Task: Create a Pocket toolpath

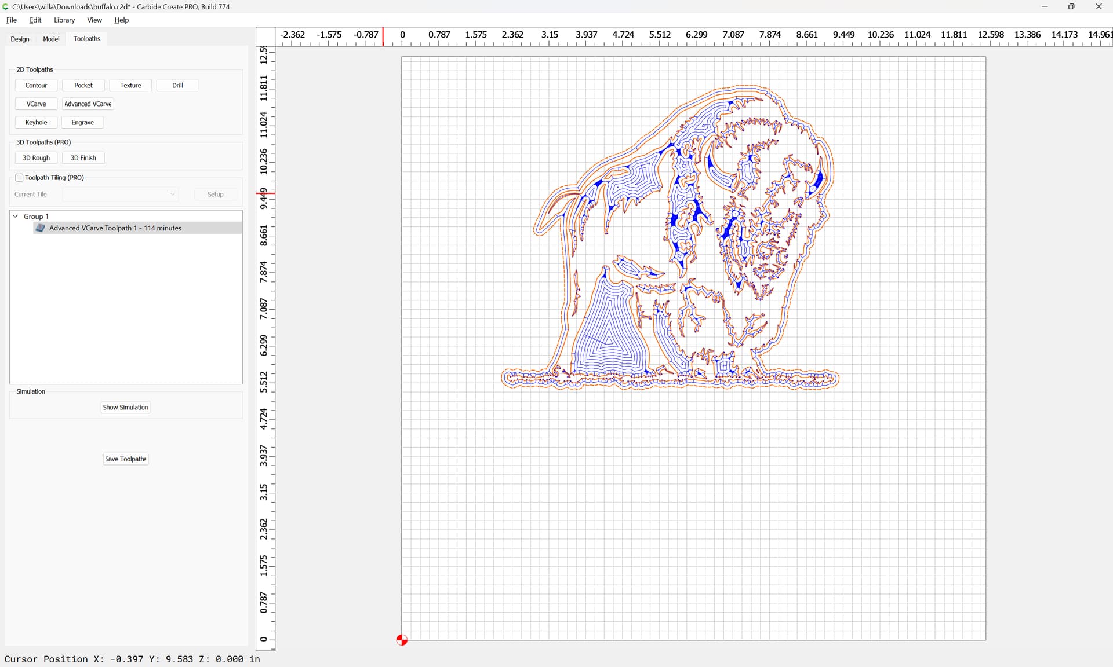Action: click(83, 85)
